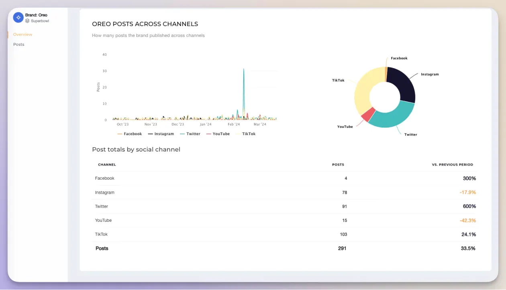Viewport: 506px width, 290px height.
Task: Toggle Facebook series in chart legend
Action: pyautogui.click(x=129, y=134)
